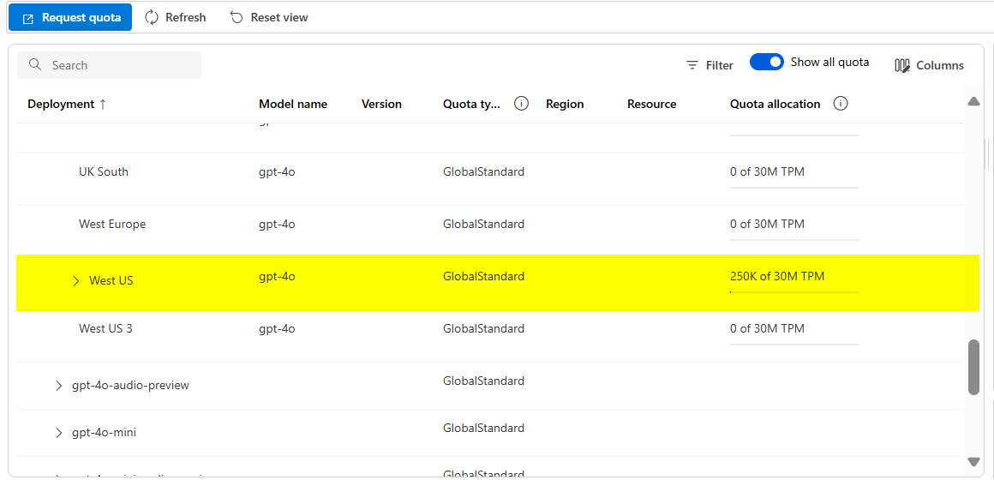Select the West Europe row label

[x=112, y=225]
